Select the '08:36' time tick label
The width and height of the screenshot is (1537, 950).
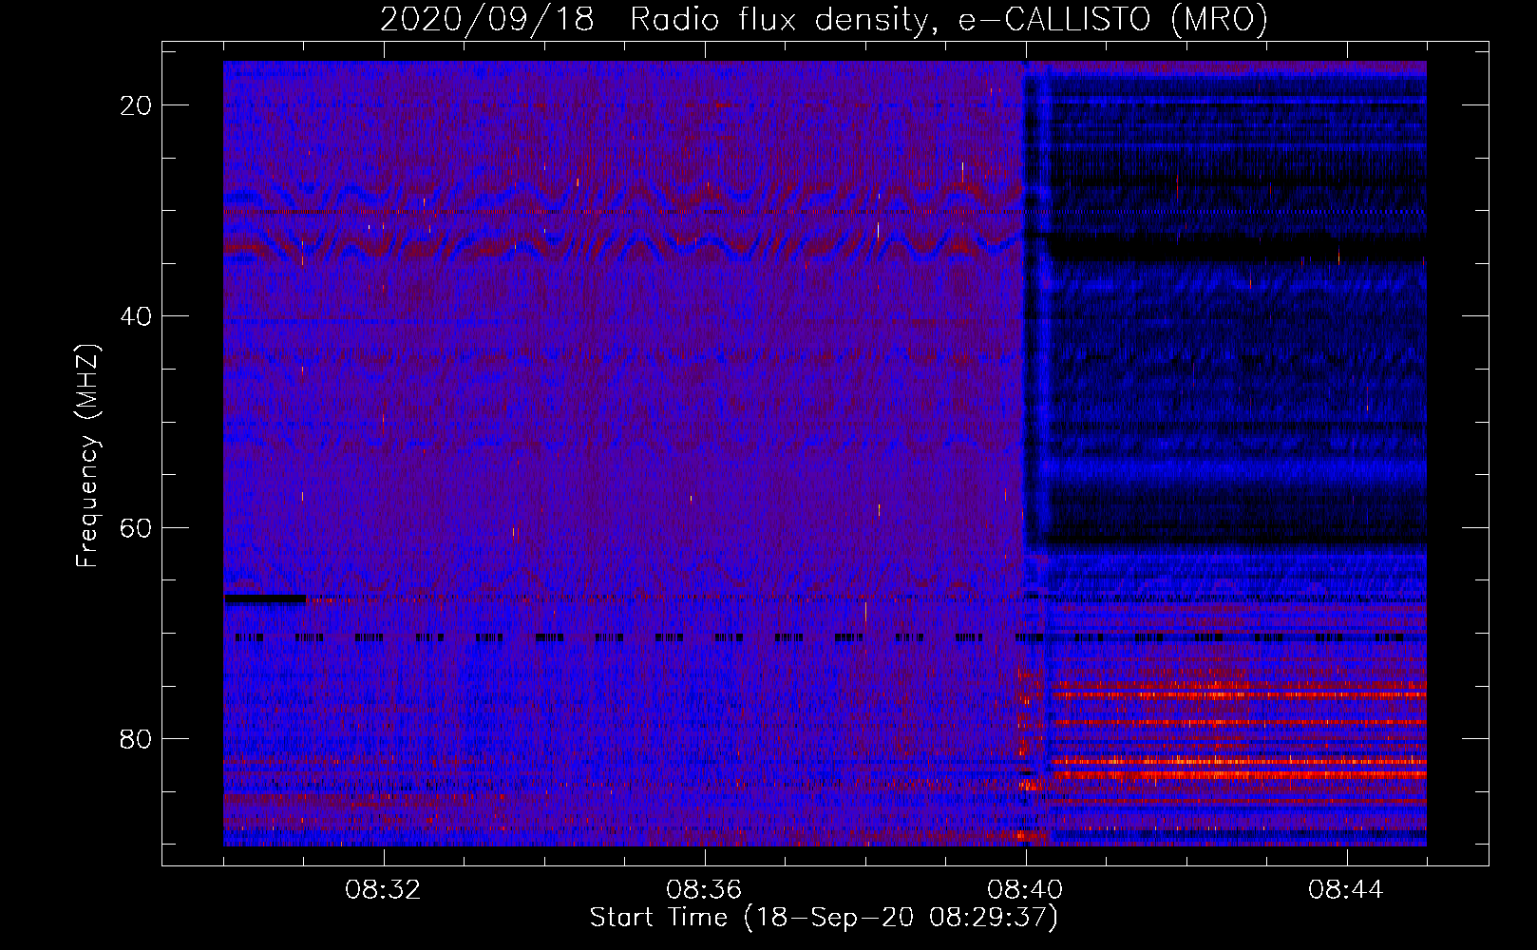click(x=704, y=890)
